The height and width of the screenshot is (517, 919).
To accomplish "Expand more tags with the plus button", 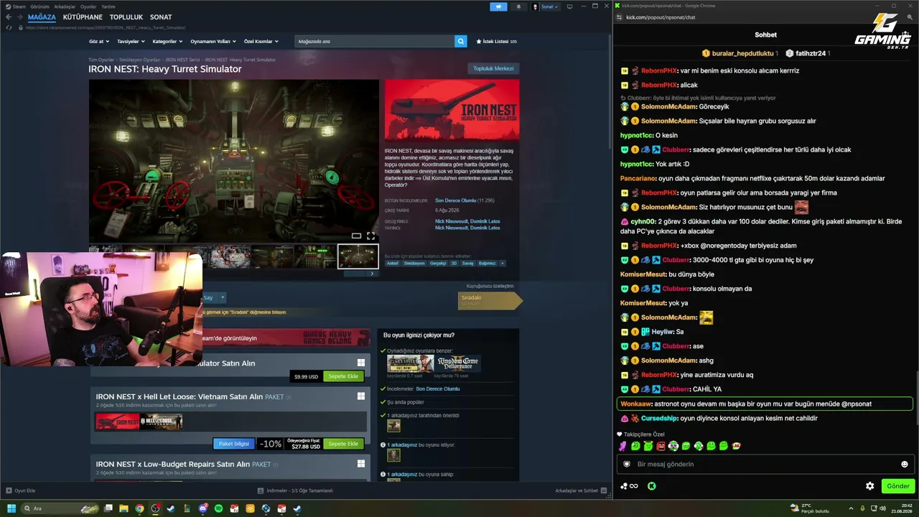I will (x=502, y=263).
